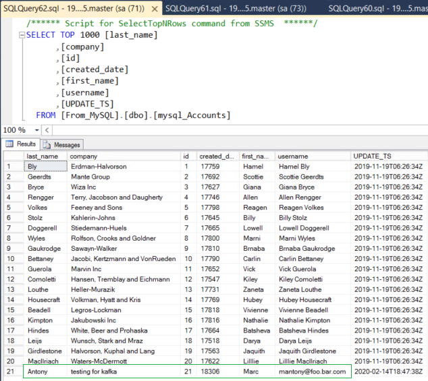Click the horizontal scroll left arrow
428x381 pixels.
click(x=47, y=130)
